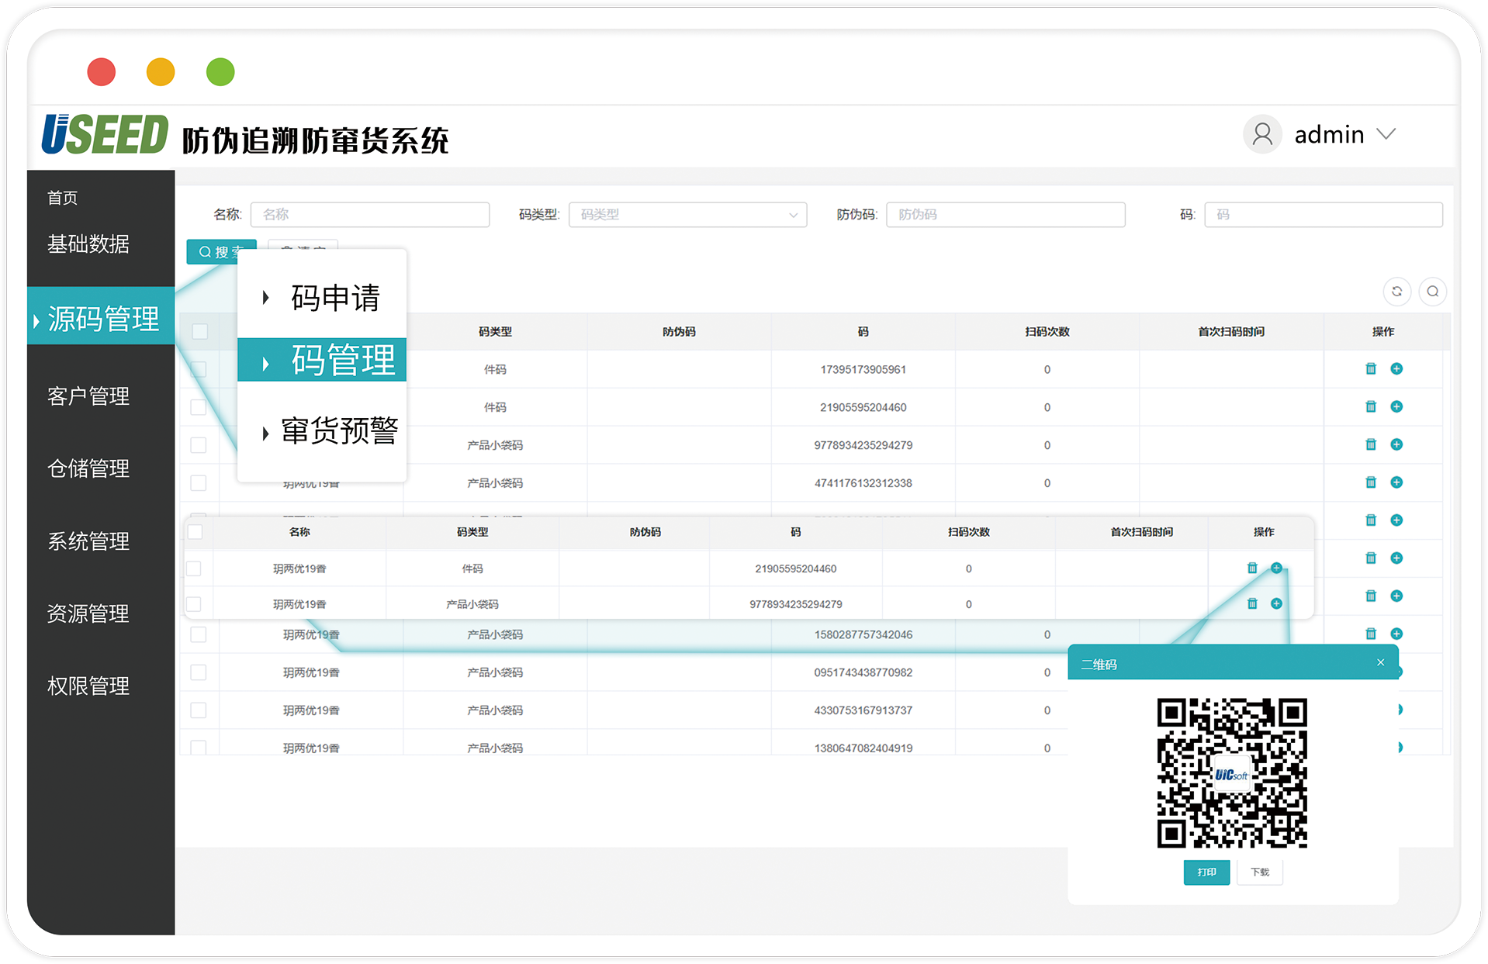1488x964 pixels.
Task: Toggle the select-all checkbox in table header
Action: [x=199, y=332]
